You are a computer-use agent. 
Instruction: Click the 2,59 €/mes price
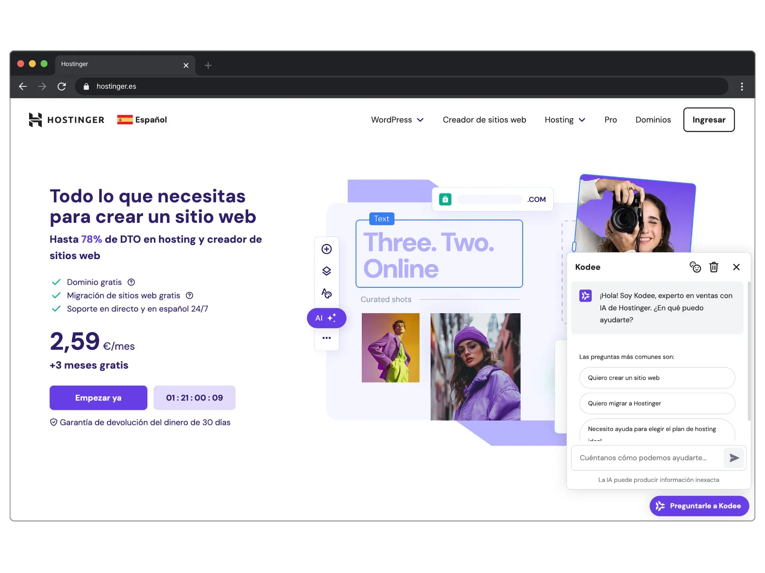[92, 342]
